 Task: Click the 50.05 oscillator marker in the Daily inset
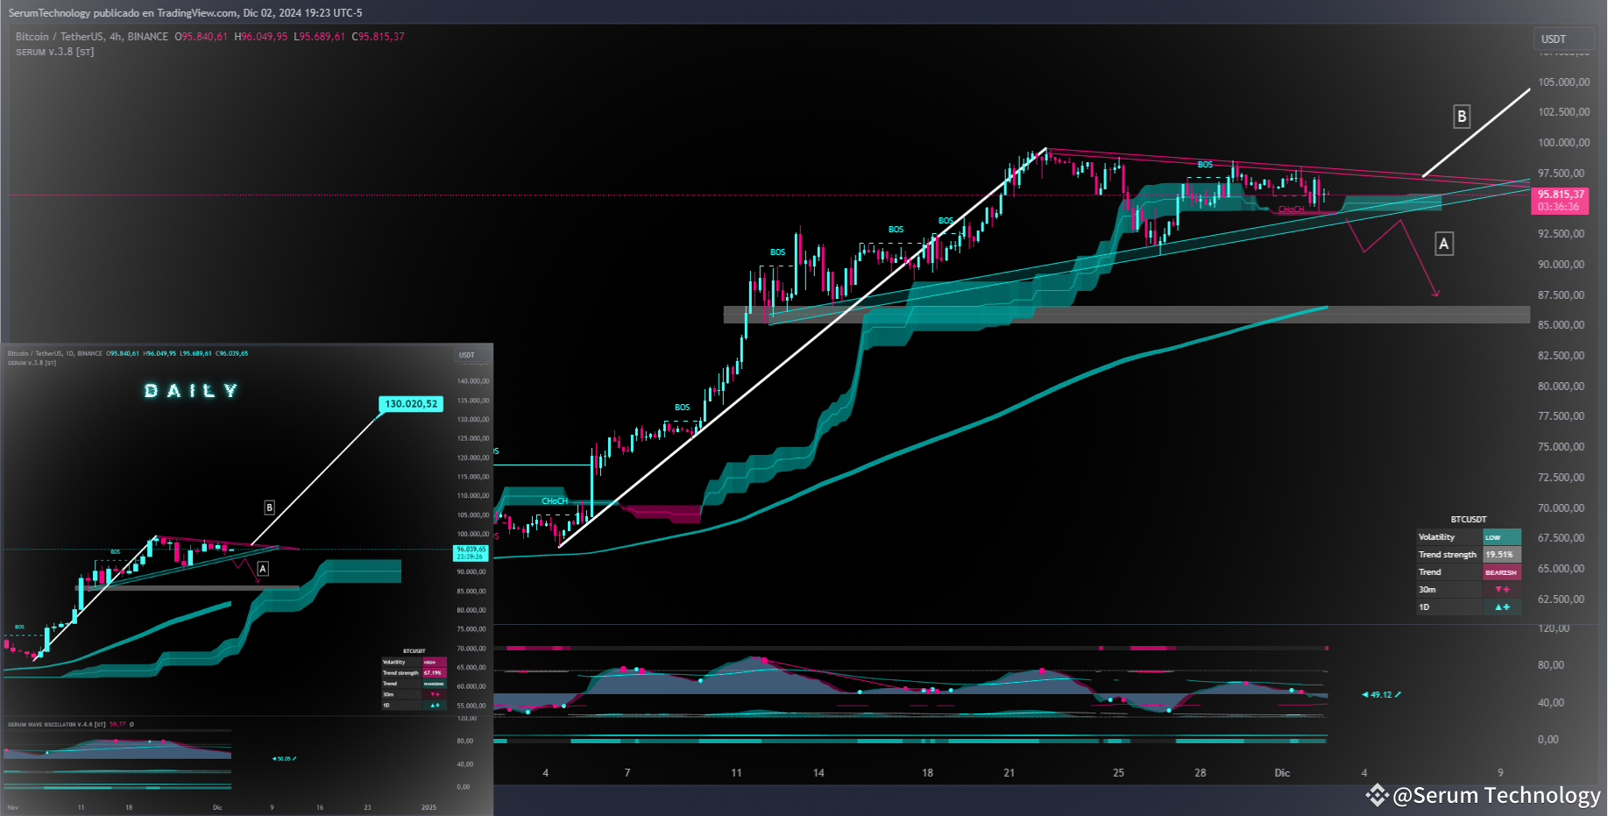284,758
